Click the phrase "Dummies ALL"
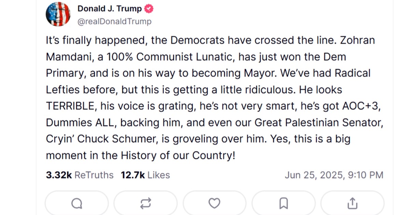This screenshot has height=215, width=410. (81, 123)
